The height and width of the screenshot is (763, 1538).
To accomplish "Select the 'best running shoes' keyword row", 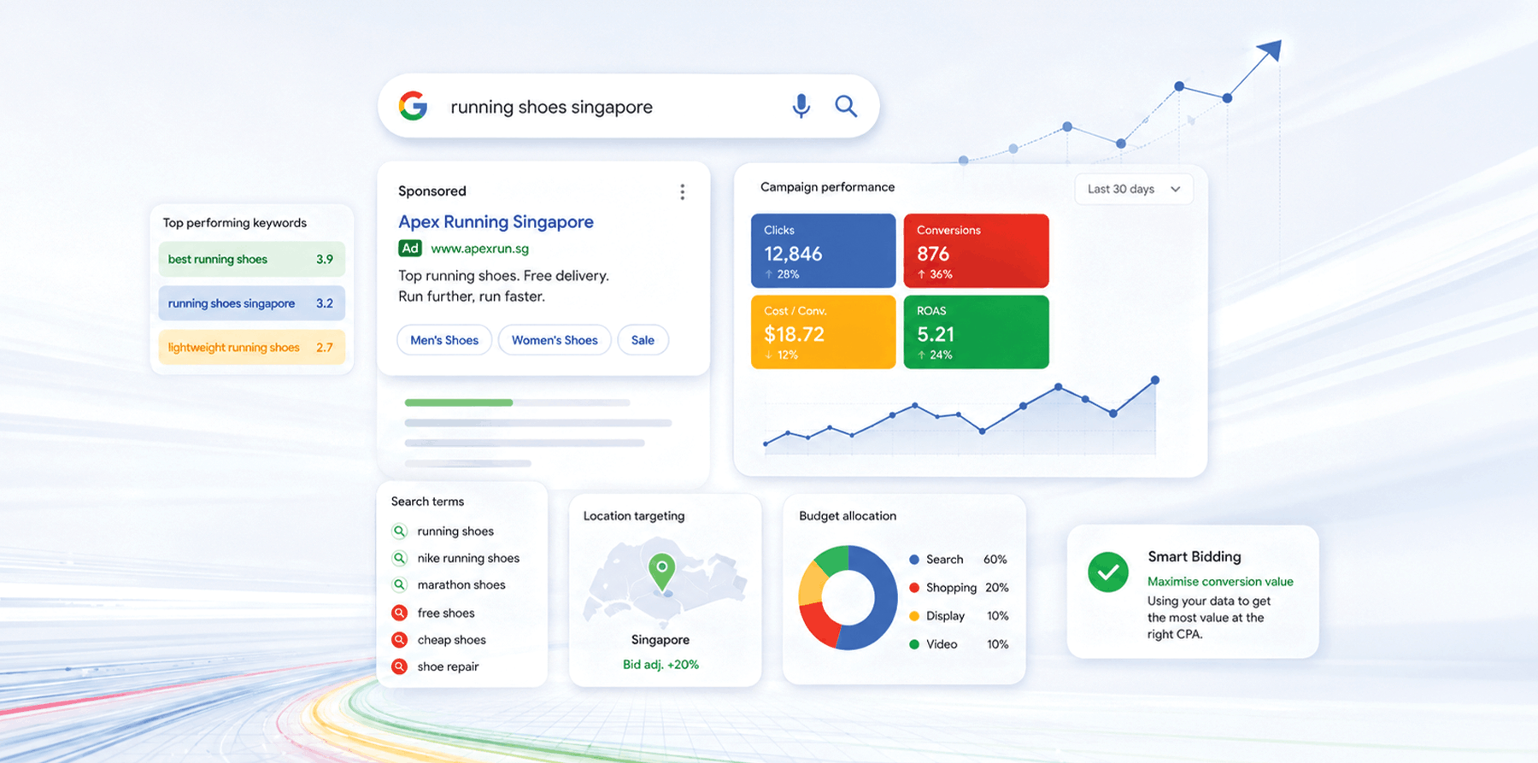I will pos(251,259).
